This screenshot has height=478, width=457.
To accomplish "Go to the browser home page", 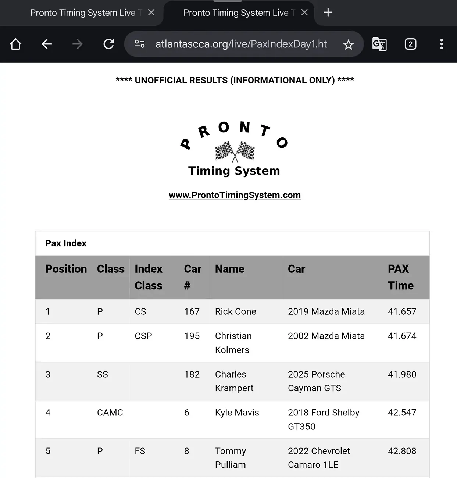I will [x=15, y=44].
